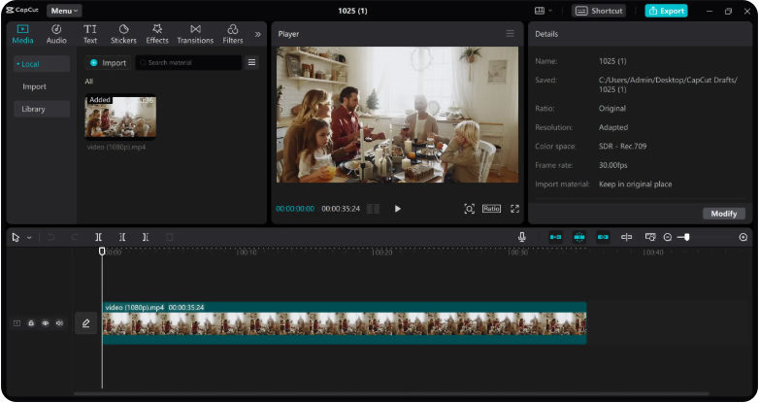Select the video clip on timeline

[345, 323]
